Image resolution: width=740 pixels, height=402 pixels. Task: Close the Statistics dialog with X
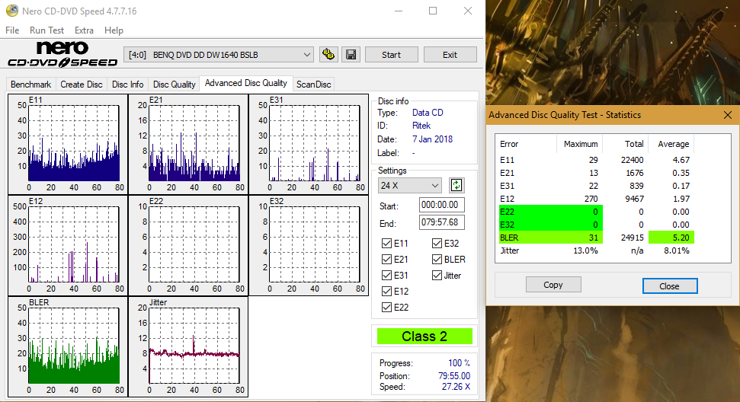pyautogui.click(x=728, y=115)
